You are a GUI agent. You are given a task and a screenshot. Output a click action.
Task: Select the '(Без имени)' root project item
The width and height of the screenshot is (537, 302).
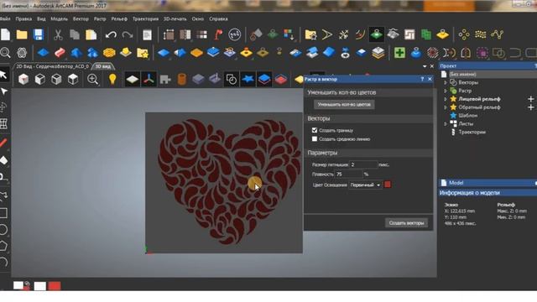(462, 75)
